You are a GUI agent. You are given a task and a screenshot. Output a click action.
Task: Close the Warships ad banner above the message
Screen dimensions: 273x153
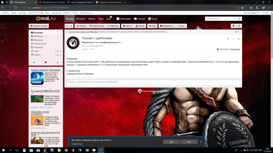pyautogui.click(x=241, y=32)
